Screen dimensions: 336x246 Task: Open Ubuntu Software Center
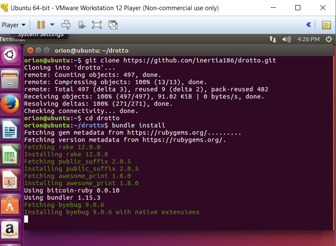tap(10, 205)
